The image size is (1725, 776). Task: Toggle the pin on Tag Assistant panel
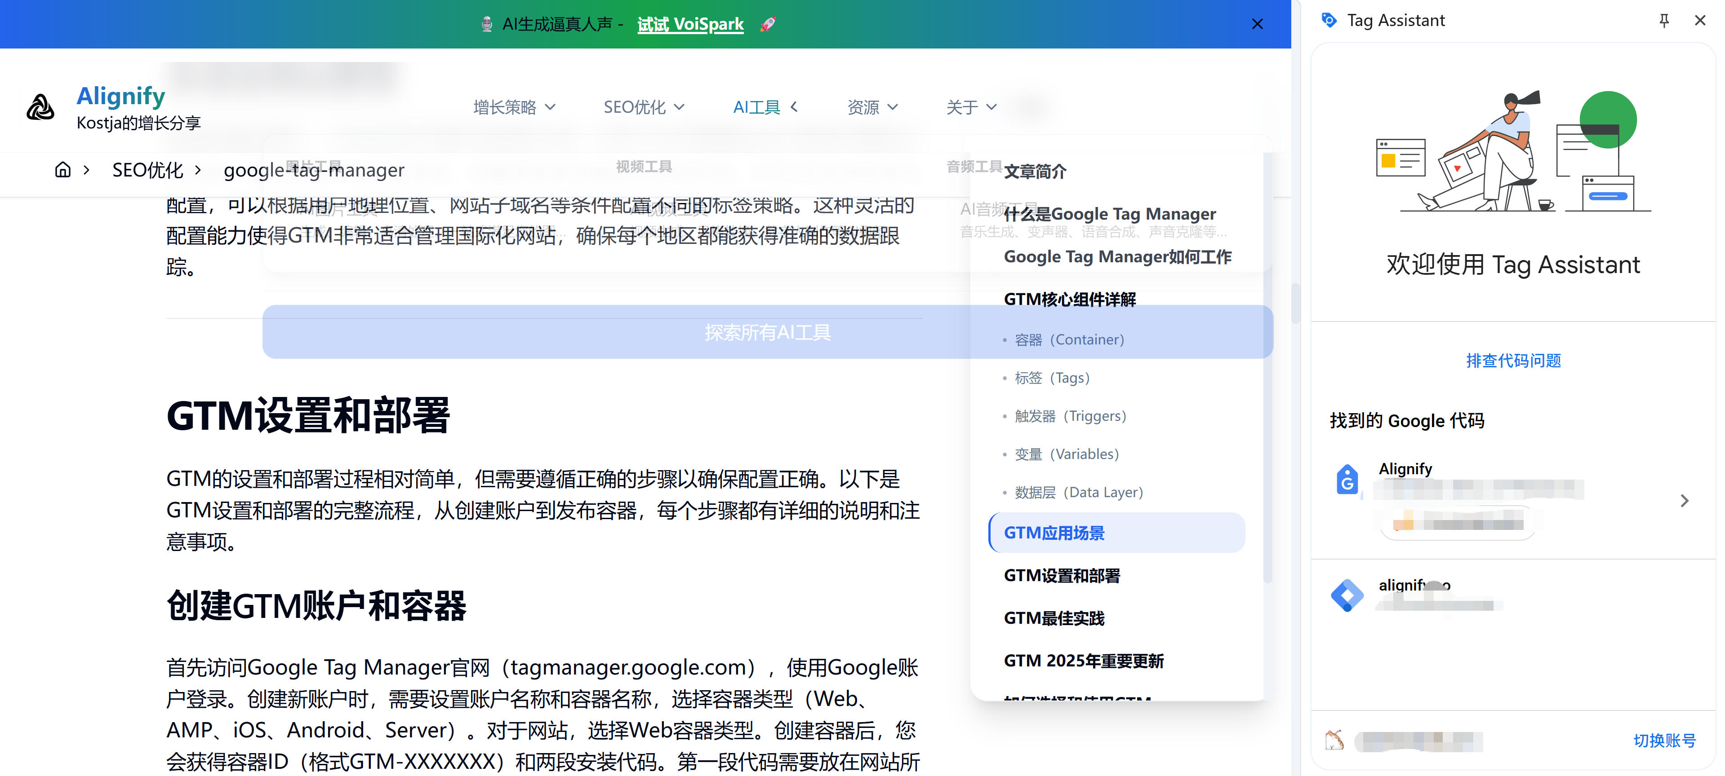click(1663, 20)
